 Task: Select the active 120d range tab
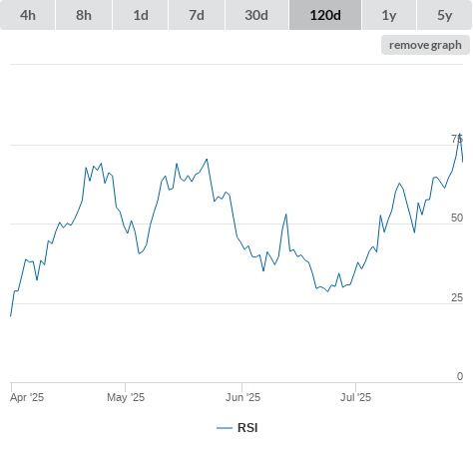(x=325, y=15)
